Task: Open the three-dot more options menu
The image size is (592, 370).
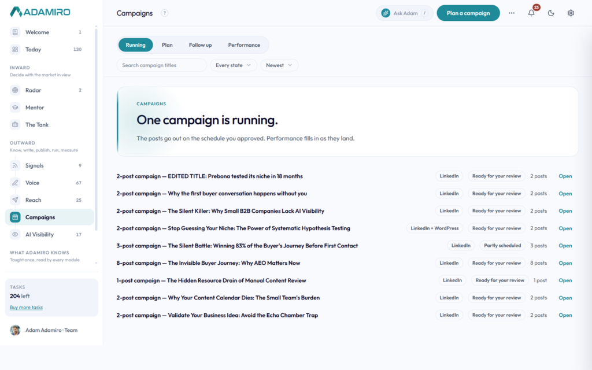Action: pos(512,13)
